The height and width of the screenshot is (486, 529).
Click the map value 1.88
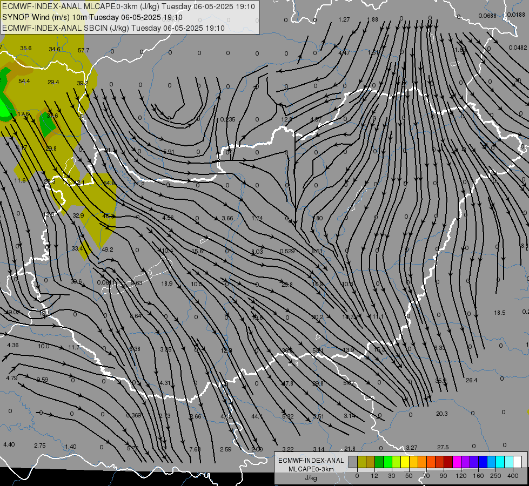point(372,19)
